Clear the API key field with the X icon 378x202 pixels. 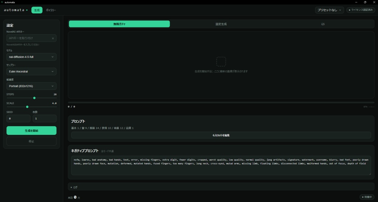[53, 38]
